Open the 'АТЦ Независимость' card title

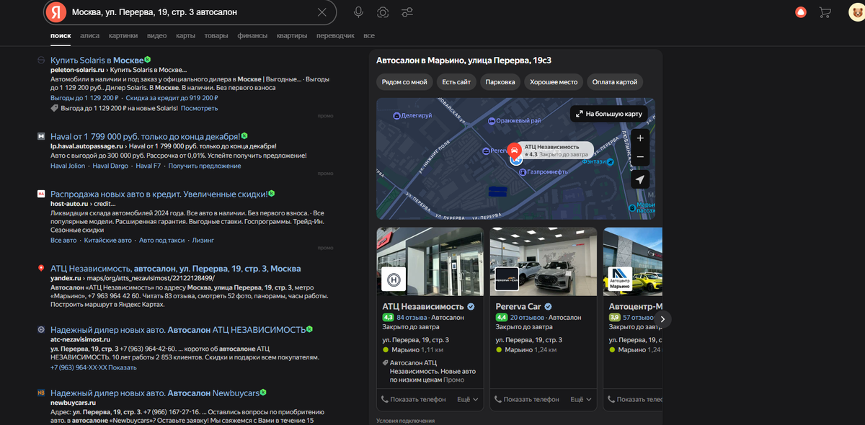tap(422, 306)
